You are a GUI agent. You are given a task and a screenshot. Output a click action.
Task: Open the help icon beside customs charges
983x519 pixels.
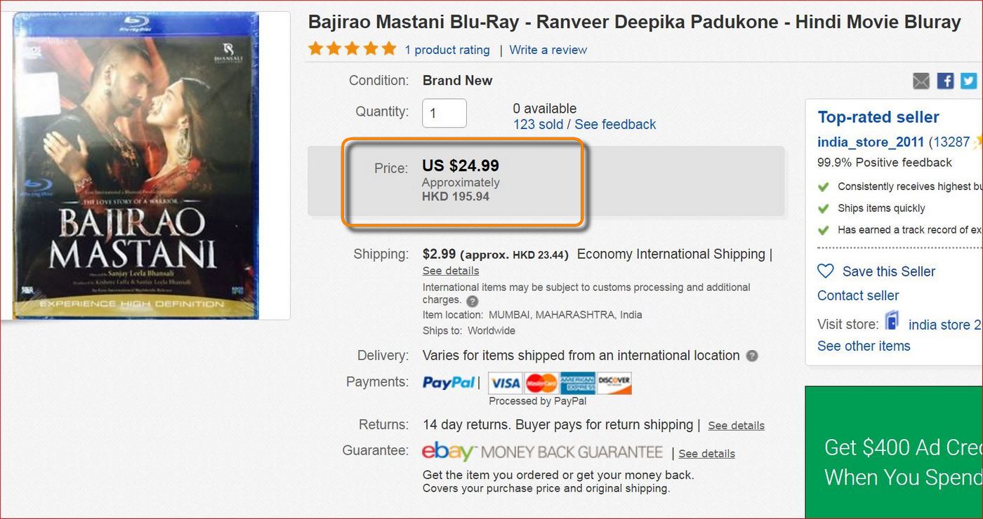click(473, 301)
